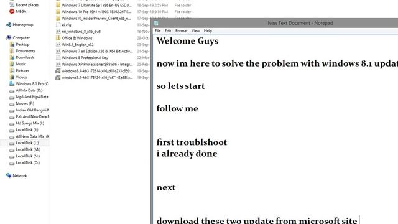
Task: Place cursor after 'Welcome Guys' in Notepad
Action: 219,41
